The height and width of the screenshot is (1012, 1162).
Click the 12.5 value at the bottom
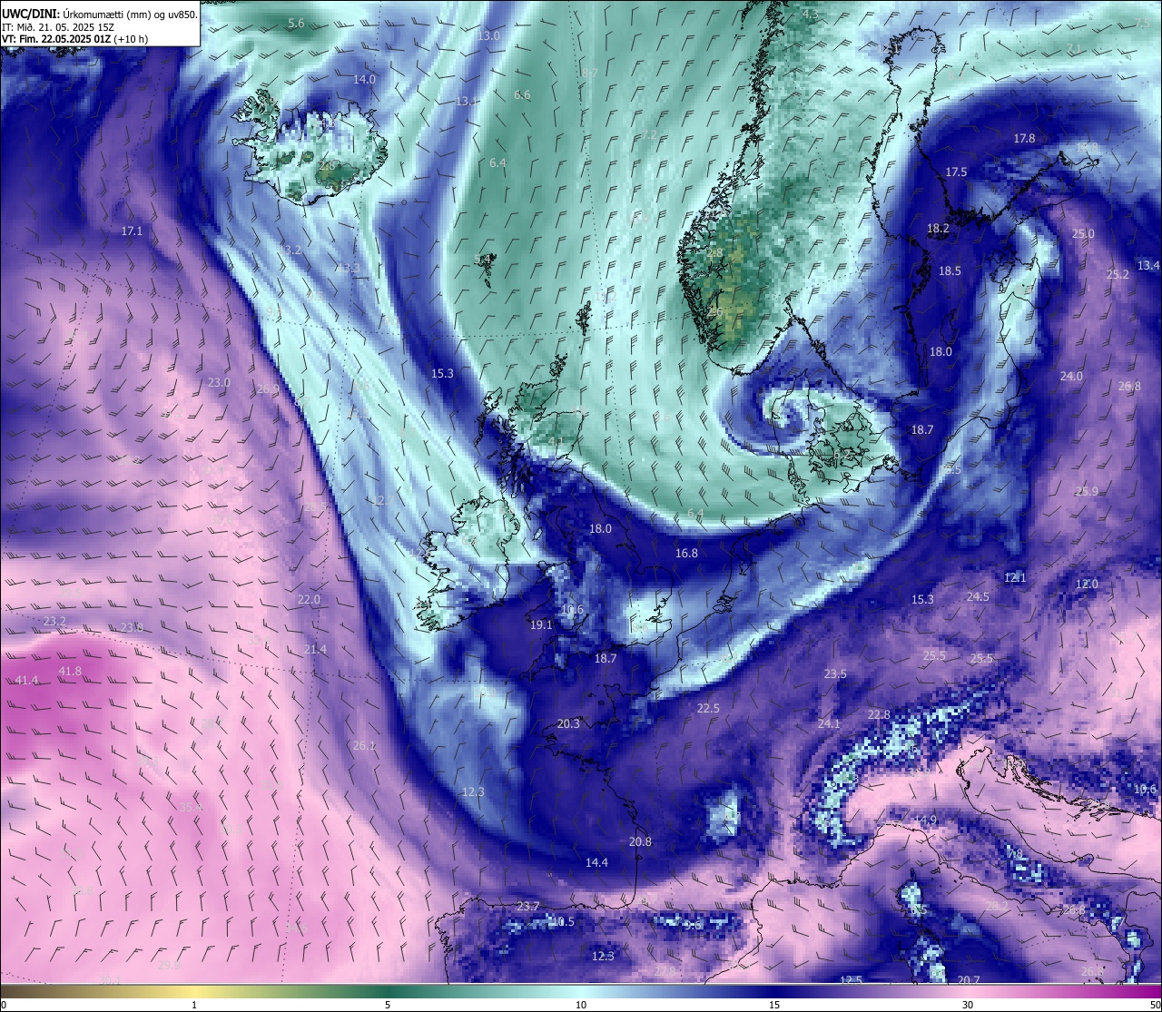click(x=851, y=980)
